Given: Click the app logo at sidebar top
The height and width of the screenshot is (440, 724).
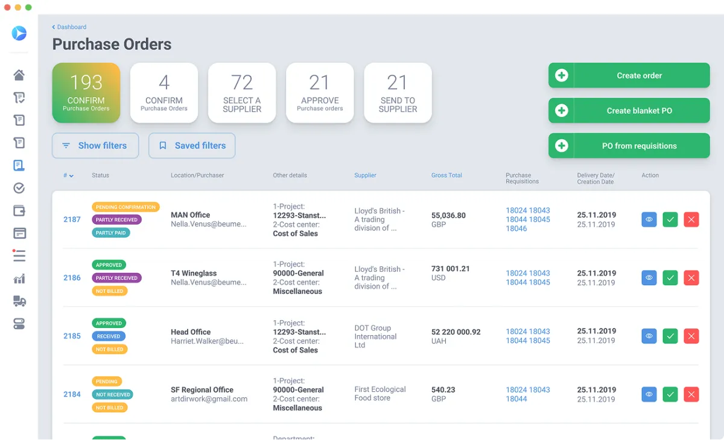Looking at the screenshot, I should point(19,33).
